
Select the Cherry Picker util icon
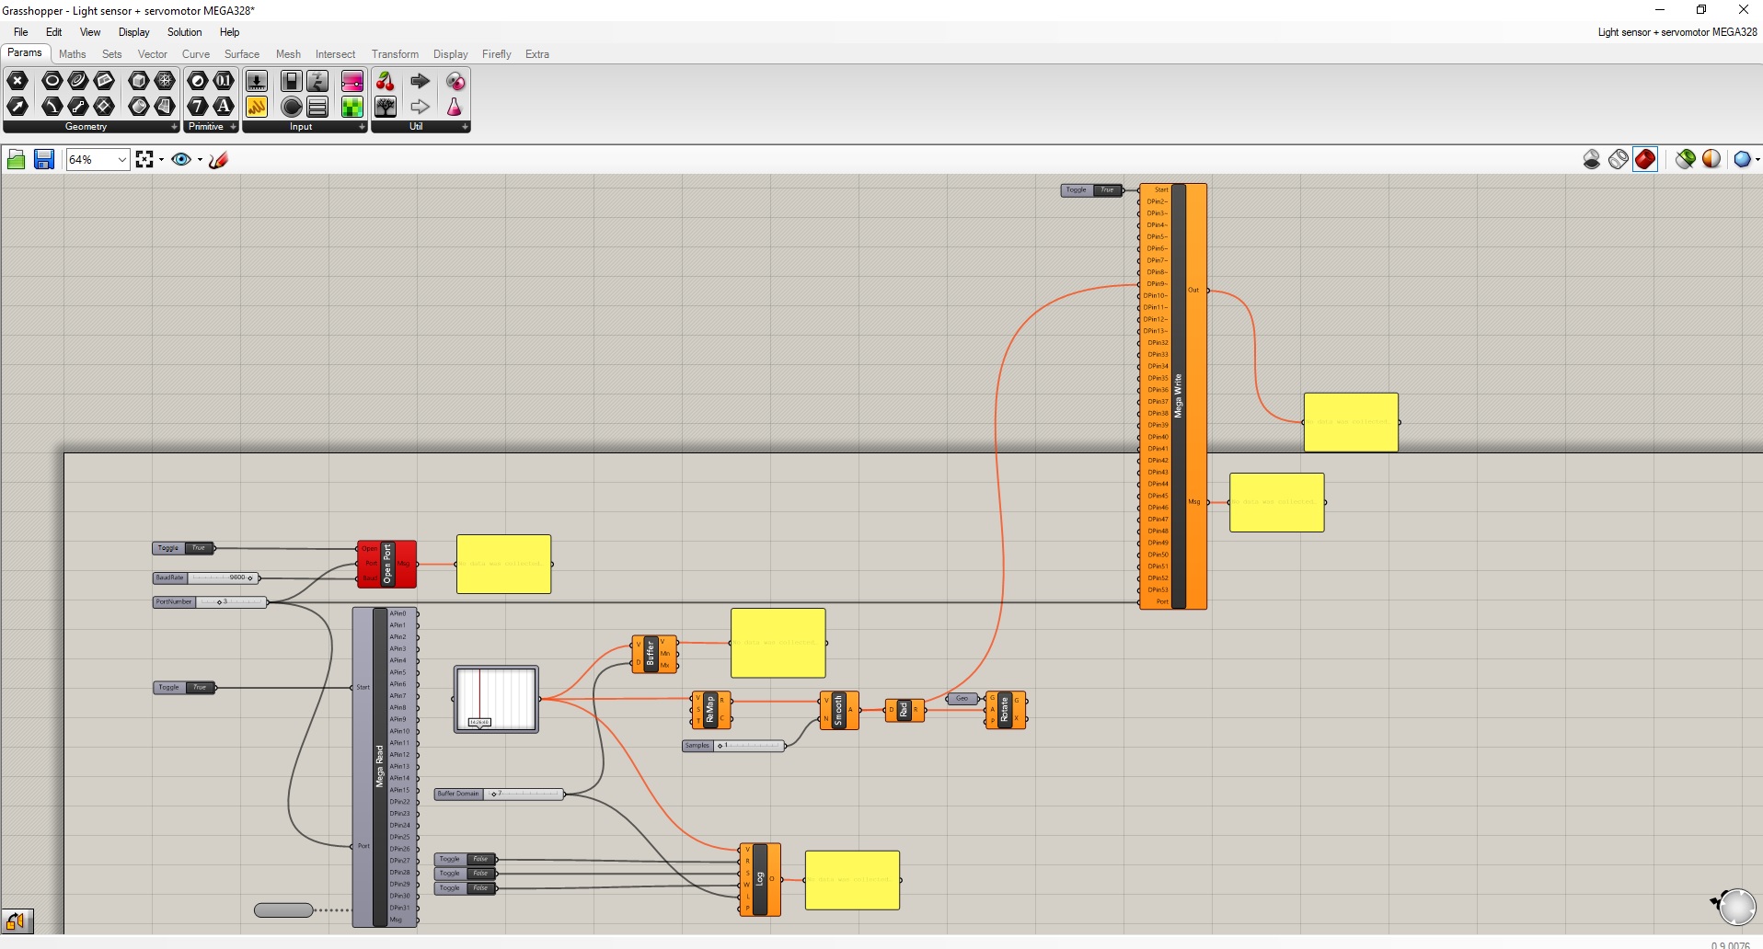(386, 81)
